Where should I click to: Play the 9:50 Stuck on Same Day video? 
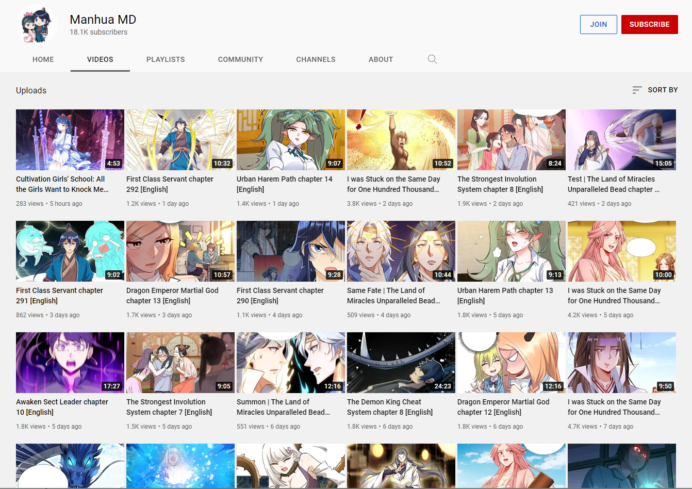coord(622,363)
